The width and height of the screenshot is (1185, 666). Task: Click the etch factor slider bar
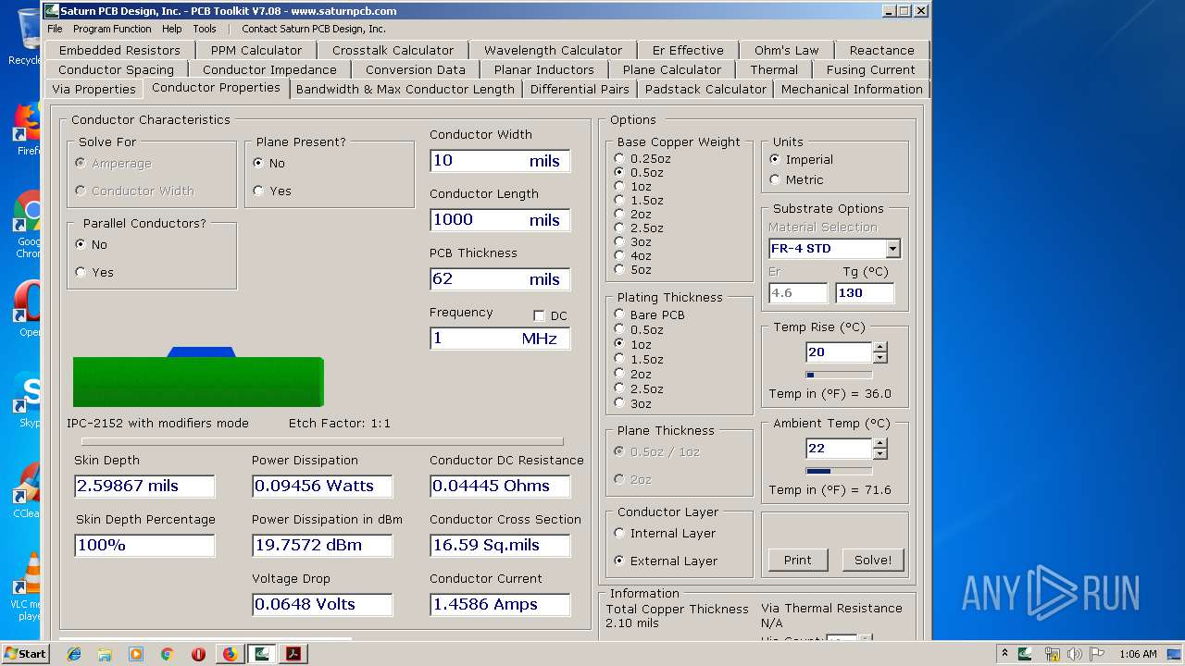322,441
